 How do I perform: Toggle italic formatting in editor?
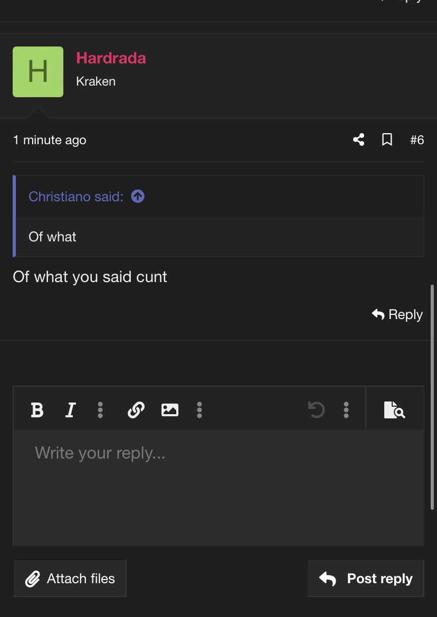point(70,410)
